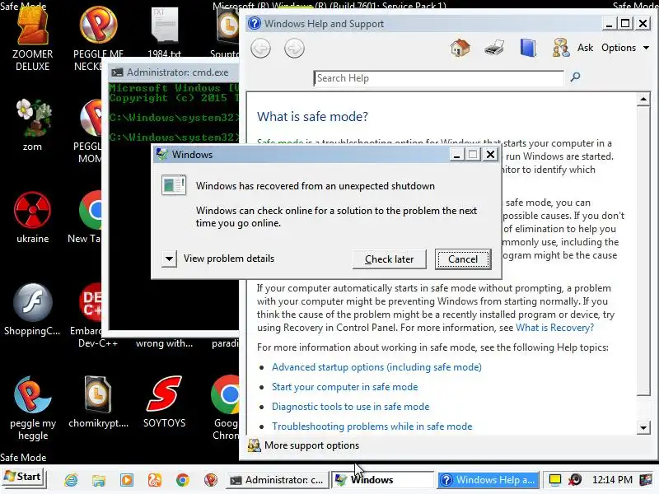The image size is (659, 494).
Task: Select peggle my heggle desktop icon
Action: pyautogui.click(x=32, y=408)
